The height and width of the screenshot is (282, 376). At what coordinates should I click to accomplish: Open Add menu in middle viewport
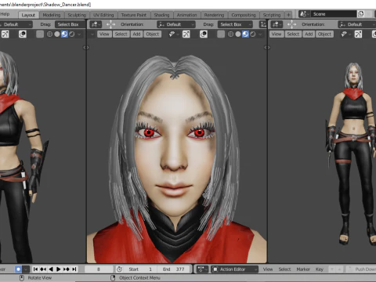[x=136, y=34]
